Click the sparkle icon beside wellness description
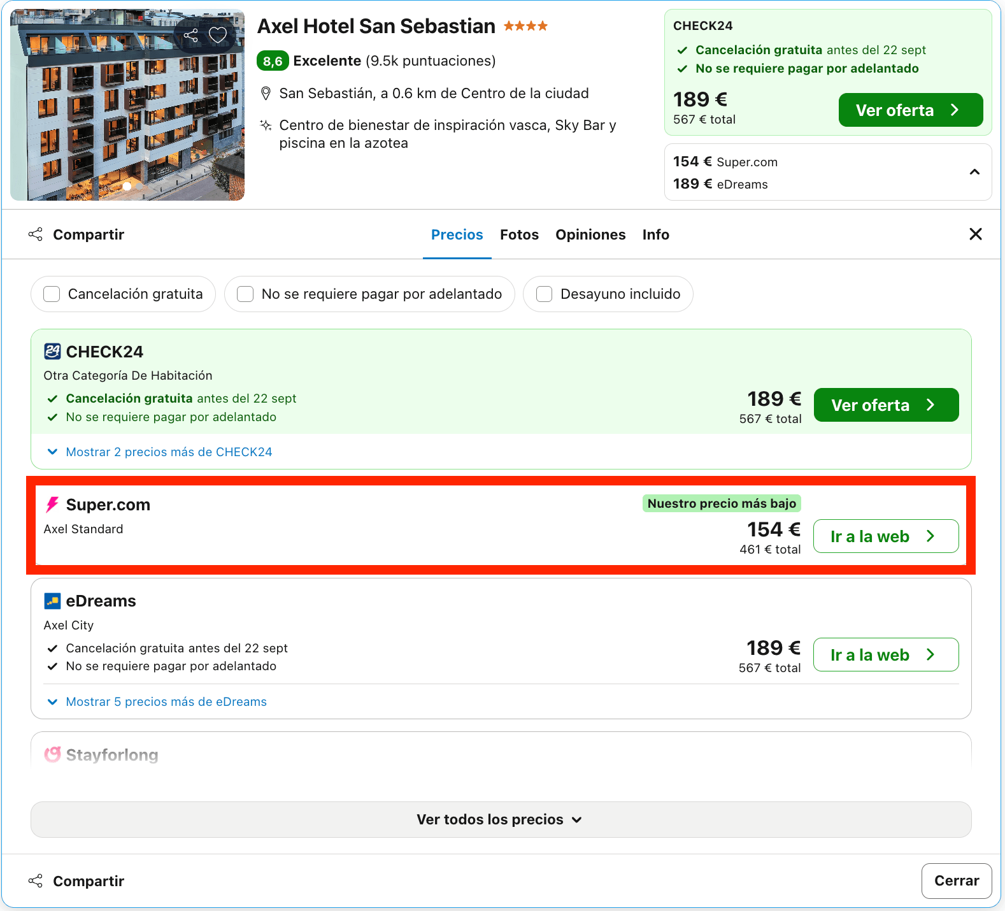Screen dimensions: 1005x911 click(x=266, y=126)
